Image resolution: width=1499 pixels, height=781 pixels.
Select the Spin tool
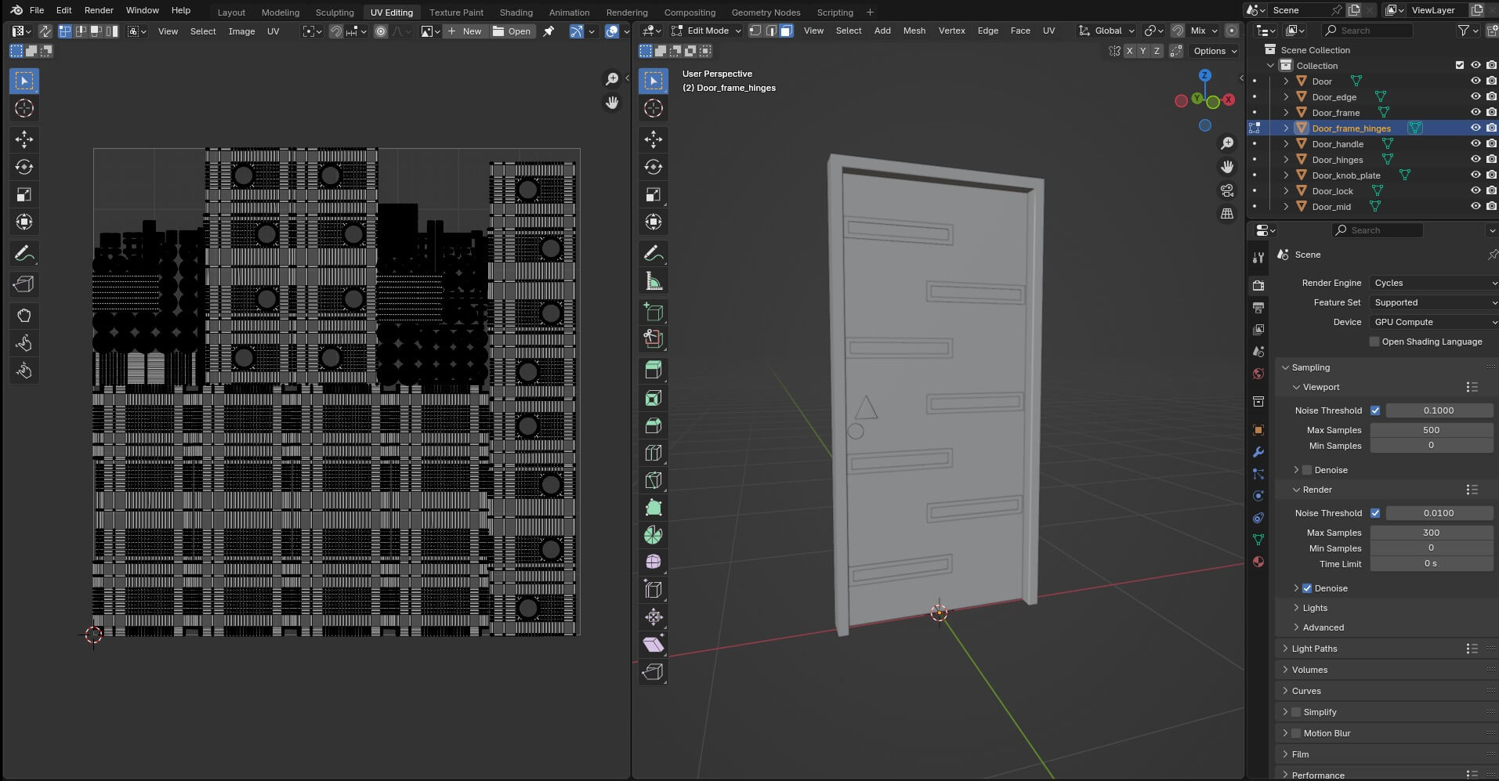654,535
